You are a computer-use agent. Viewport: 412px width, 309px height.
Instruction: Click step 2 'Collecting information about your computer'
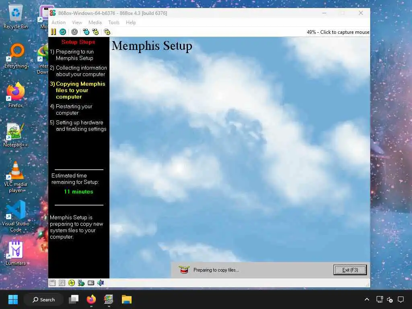pos(78,71)
